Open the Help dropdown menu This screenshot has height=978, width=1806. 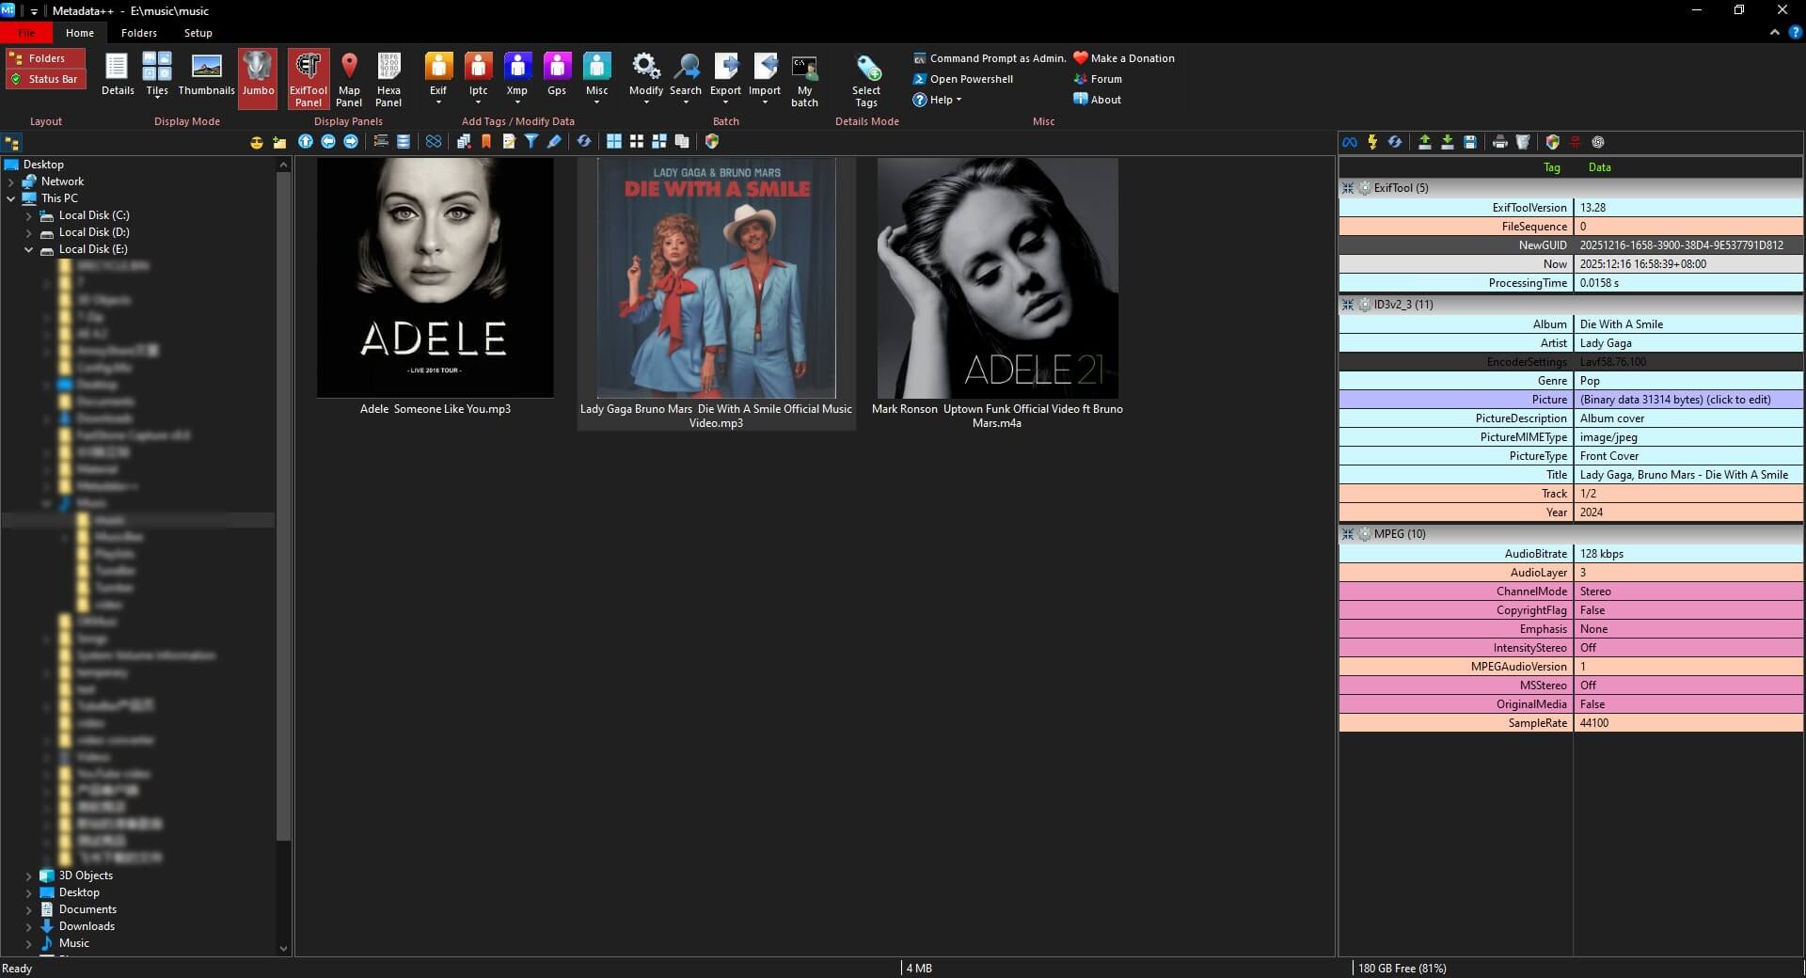coord(938,100)
